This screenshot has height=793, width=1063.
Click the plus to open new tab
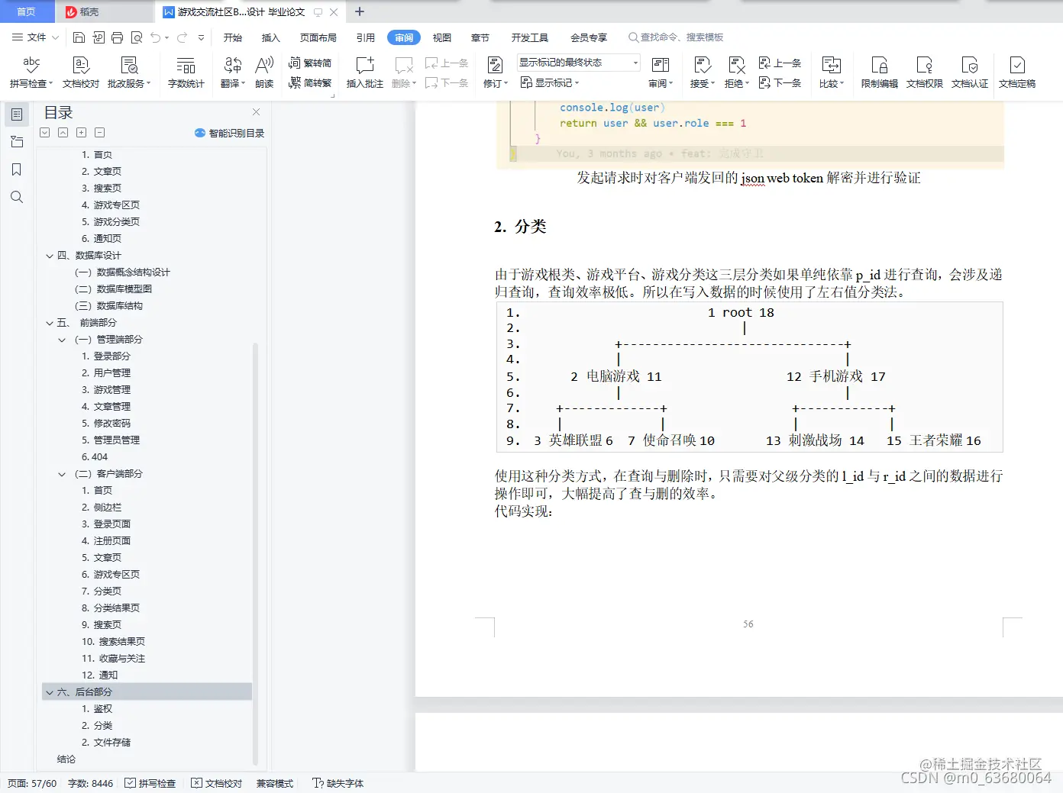[360, 11]
